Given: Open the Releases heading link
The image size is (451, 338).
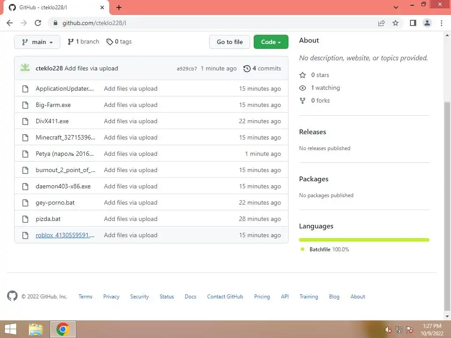Looking at the screenshot, I should (x=313, y=132).
